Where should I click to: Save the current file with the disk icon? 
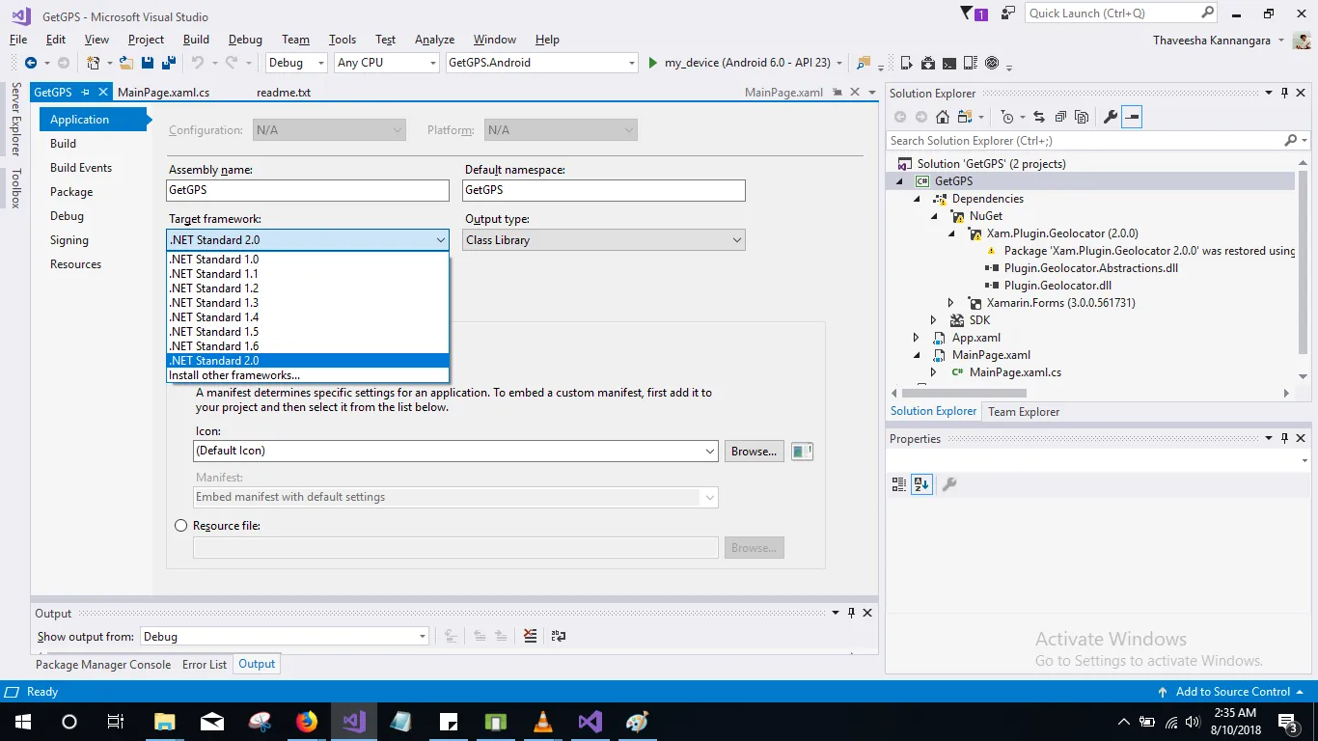point(147,63)
